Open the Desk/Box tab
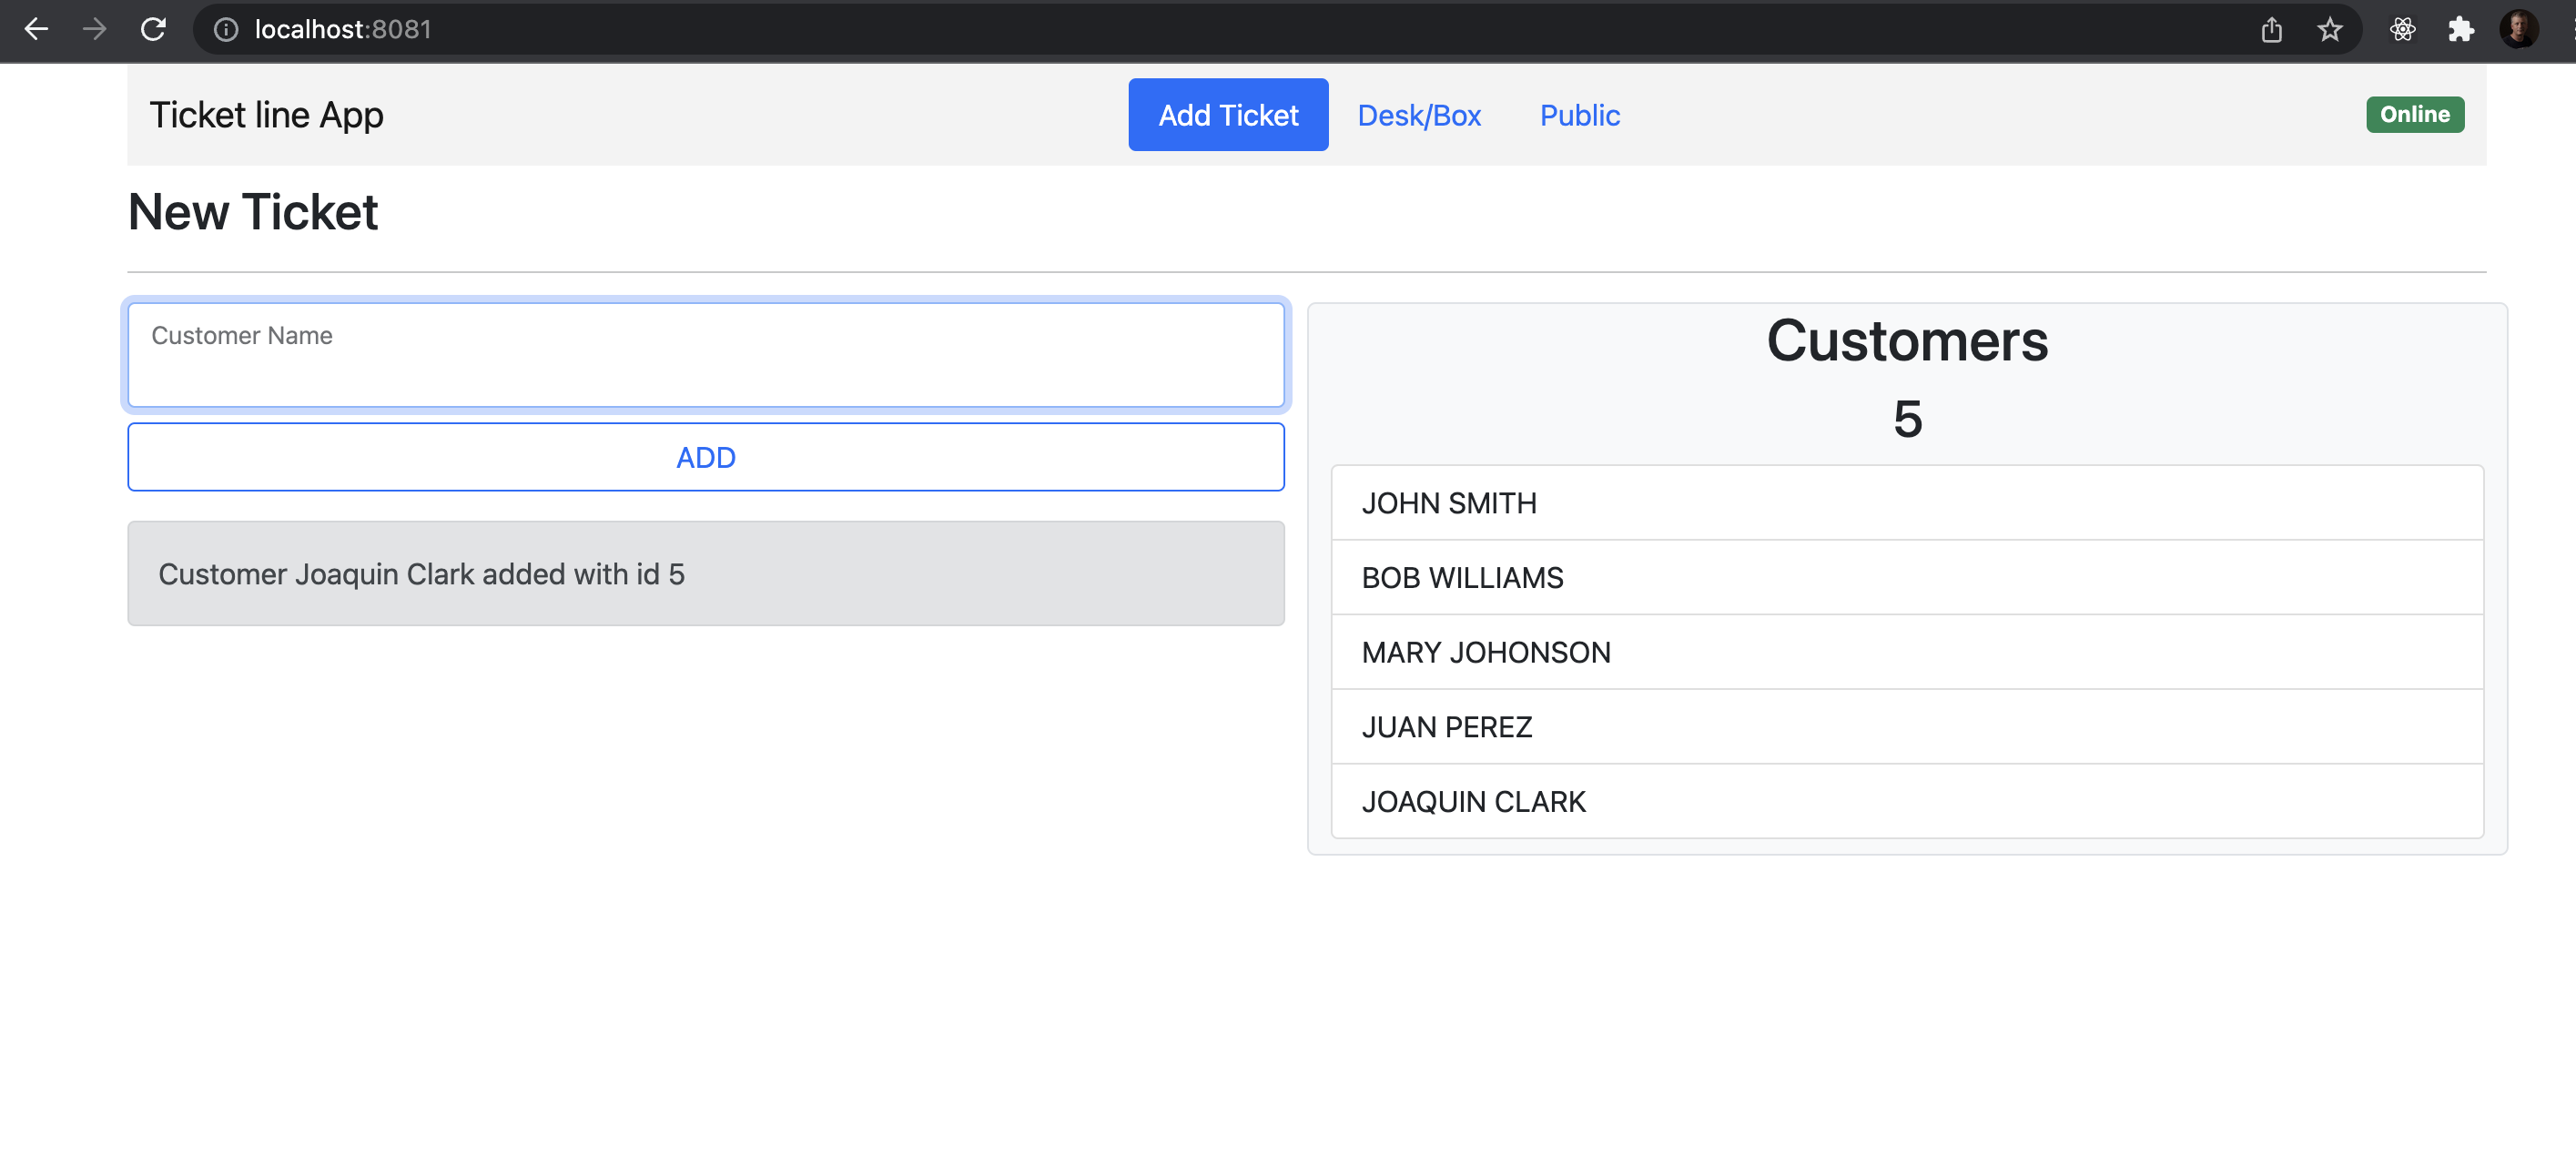 (1418, 115)
